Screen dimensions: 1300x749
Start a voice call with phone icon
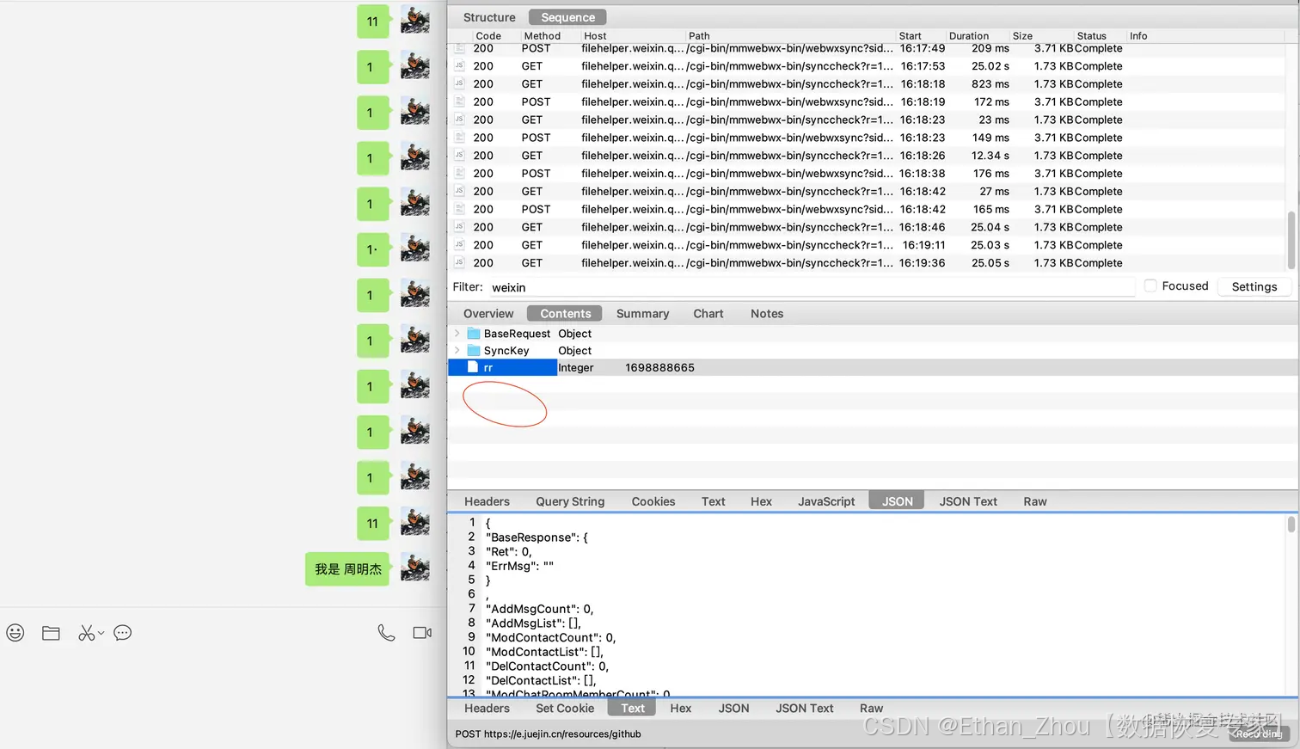pos(387,633)
